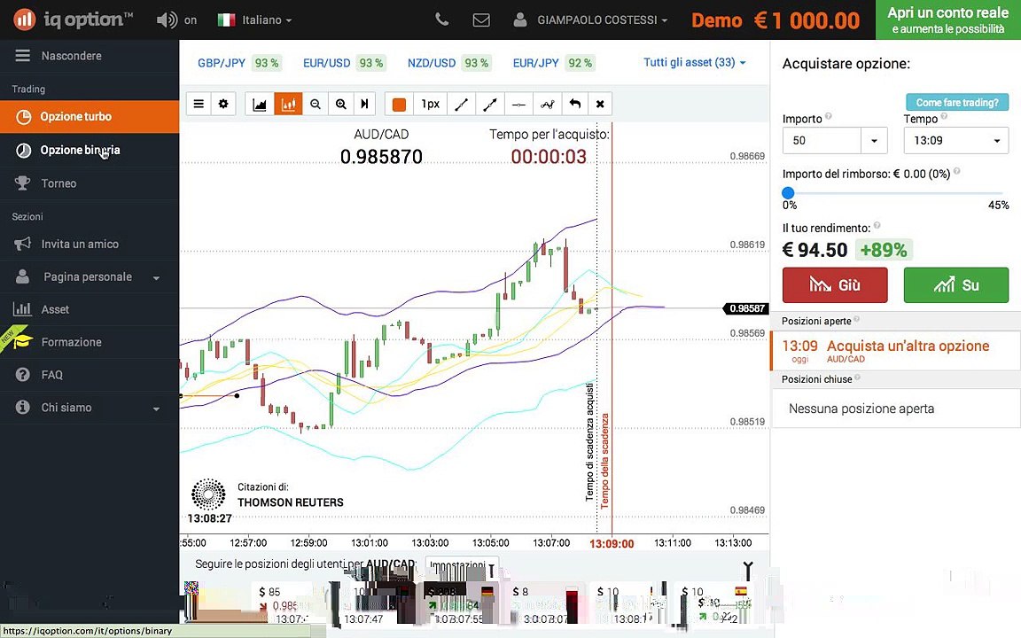
Task: Switch to candlestick chart type
Action: click(x=288, y=105)
